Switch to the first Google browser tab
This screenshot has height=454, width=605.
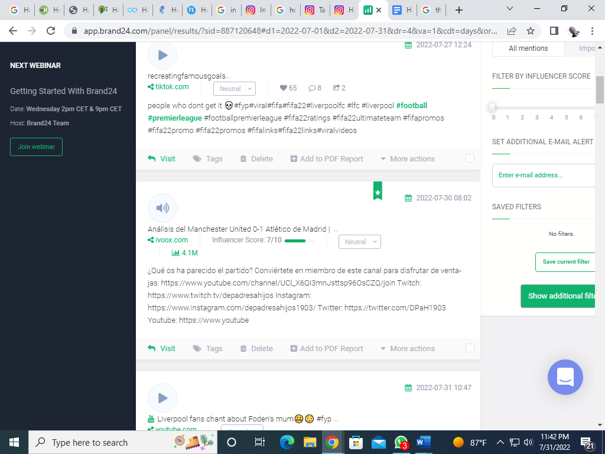(x=19, y=11)
